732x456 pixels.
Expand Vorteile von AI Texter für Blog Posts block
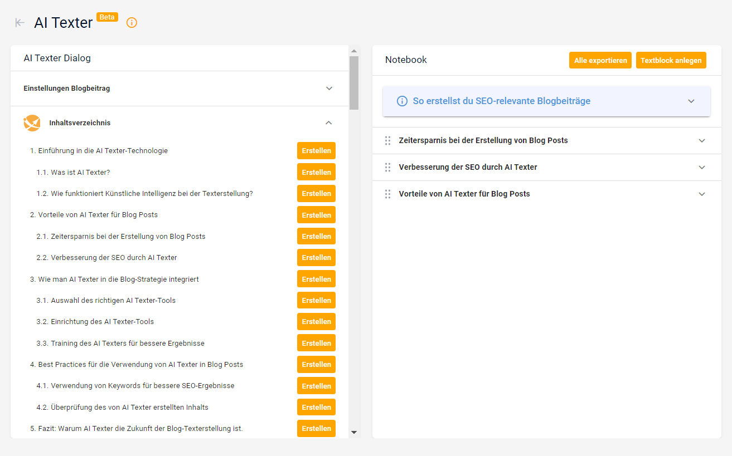[702, 194]
